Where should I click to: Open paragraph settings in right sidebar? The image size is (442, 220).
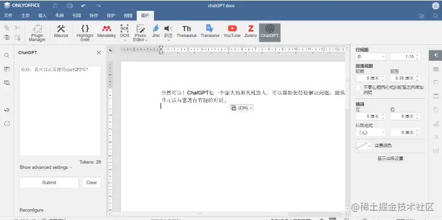(436, 55)
